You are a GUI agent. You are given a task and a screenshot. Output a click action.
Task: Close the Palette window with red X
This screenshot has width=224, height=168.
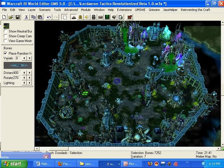(x=46, y=157)
